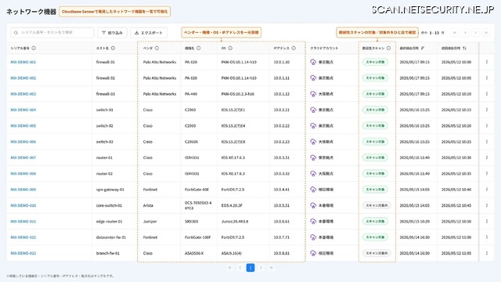Open serial number link NW-DEMO-003
Viewport: 501px width, 282px height.
pyautogui.click(x=23, y=94)
